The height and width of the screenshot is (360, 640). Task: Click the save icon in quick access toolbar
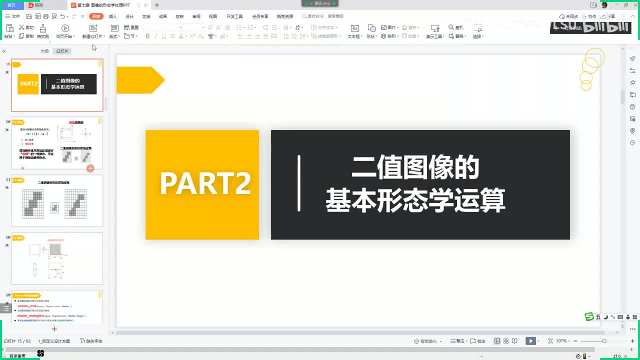pos(29,16)
